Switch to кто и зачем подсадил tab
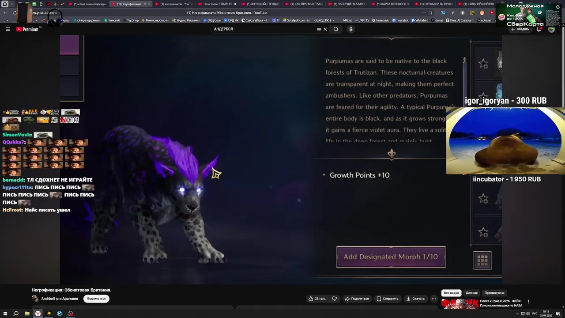Viewport: 565px width, 318px height. click(x=87, y=4)
